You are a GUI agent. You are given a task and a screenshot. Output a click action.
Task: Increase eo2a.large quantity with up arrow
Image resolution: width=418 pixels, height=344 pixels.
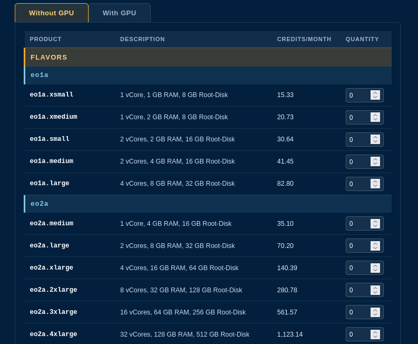pyautogui.click(x=375, y=243)
